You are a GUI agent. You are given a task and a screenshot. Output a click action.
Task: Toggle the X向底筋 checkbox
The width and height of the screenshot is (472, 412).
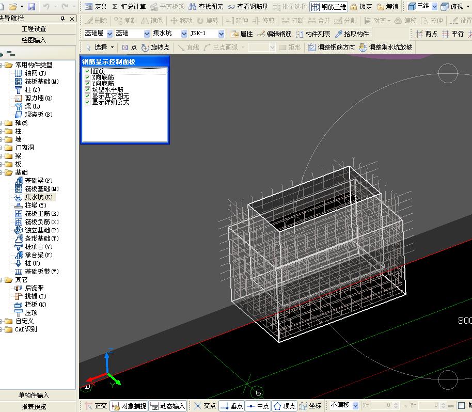click(87, 77)
